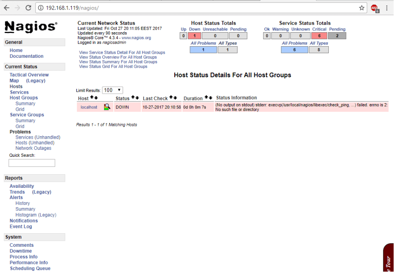The height and width of the screenshot is (272, 394).
Task: Sort Last Check column descending arrow
Action: click(x=175, y=97)
